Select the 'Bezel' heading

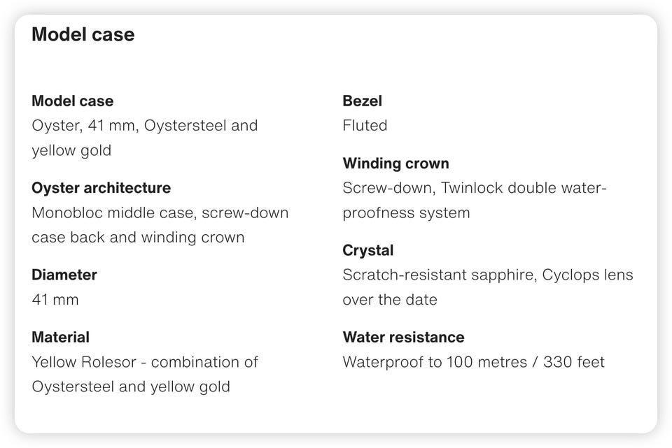point(362,101)
